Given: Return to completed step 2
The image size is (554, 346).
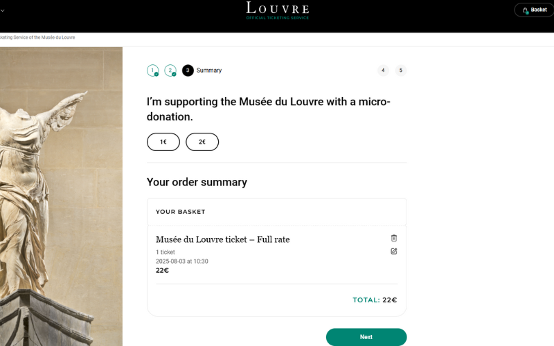Looking at the screenshot, I should click(x=170, y=71).
